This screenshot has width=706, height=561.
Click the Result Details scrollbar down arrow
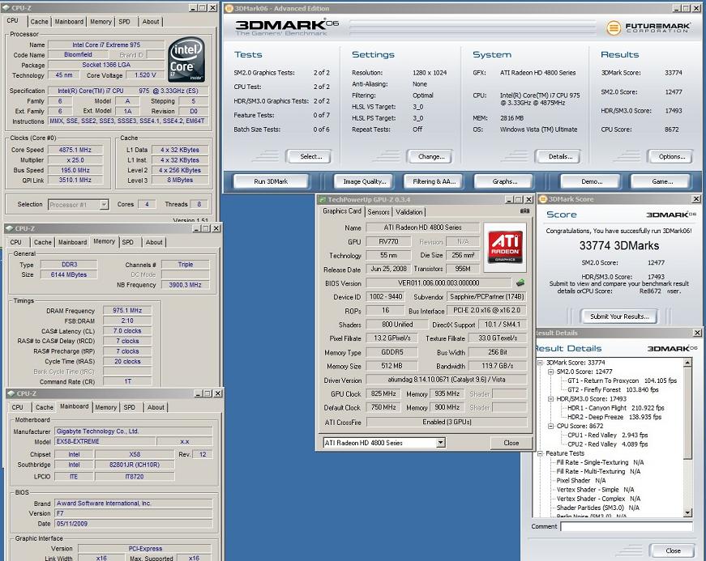[x=687, y=512]
